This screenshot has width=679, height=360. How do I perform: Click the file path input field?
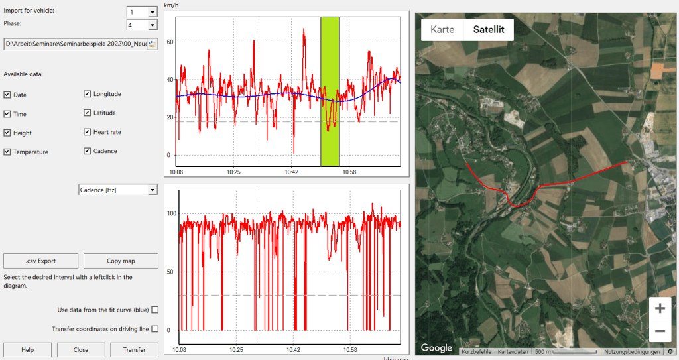(x=74, y=44)
